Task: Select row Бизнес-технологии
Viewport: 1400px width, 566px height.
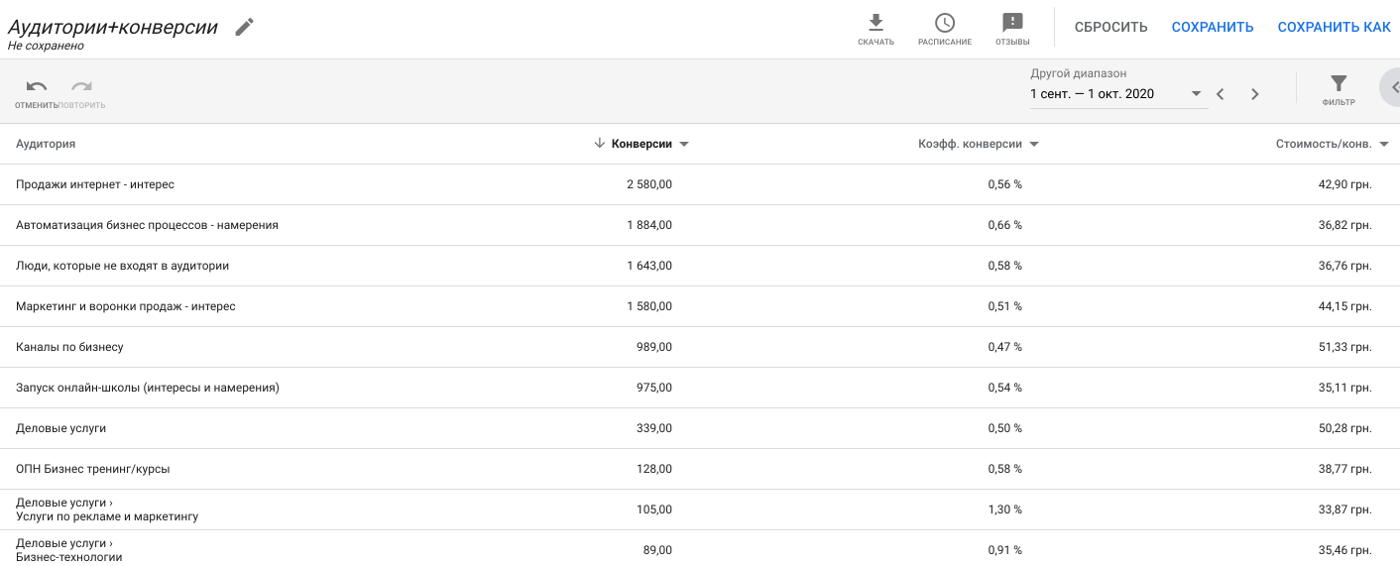Action: pos(700,548)
